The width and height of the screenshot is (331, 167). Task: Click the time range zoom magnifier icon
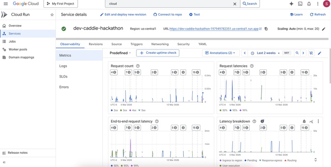coord(297,53)
